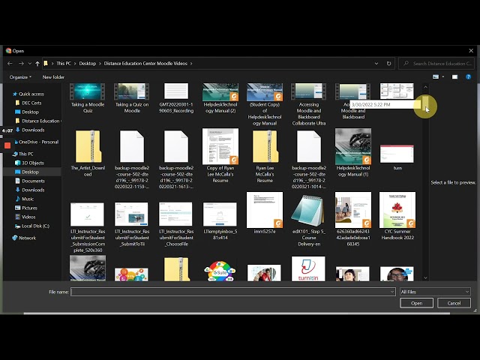Image resolution: width=480 pixels, height=360 pixels.
Task: Open the Organize menu
Action: [x=20, y=76]
